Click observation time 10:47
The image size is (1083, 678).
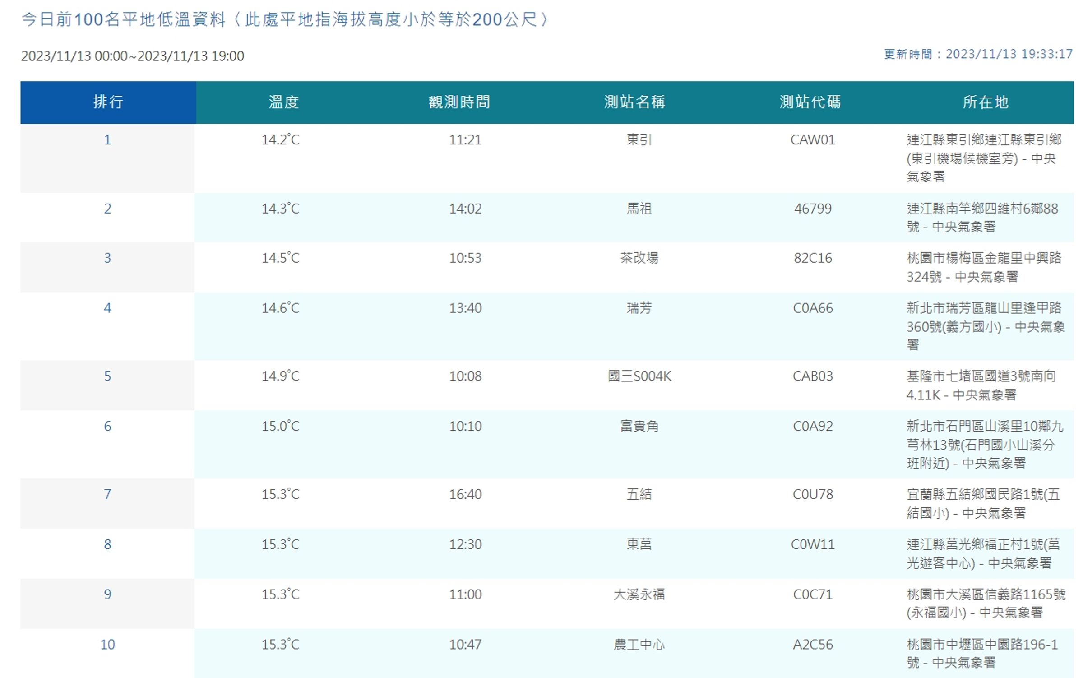coord(465,645)
